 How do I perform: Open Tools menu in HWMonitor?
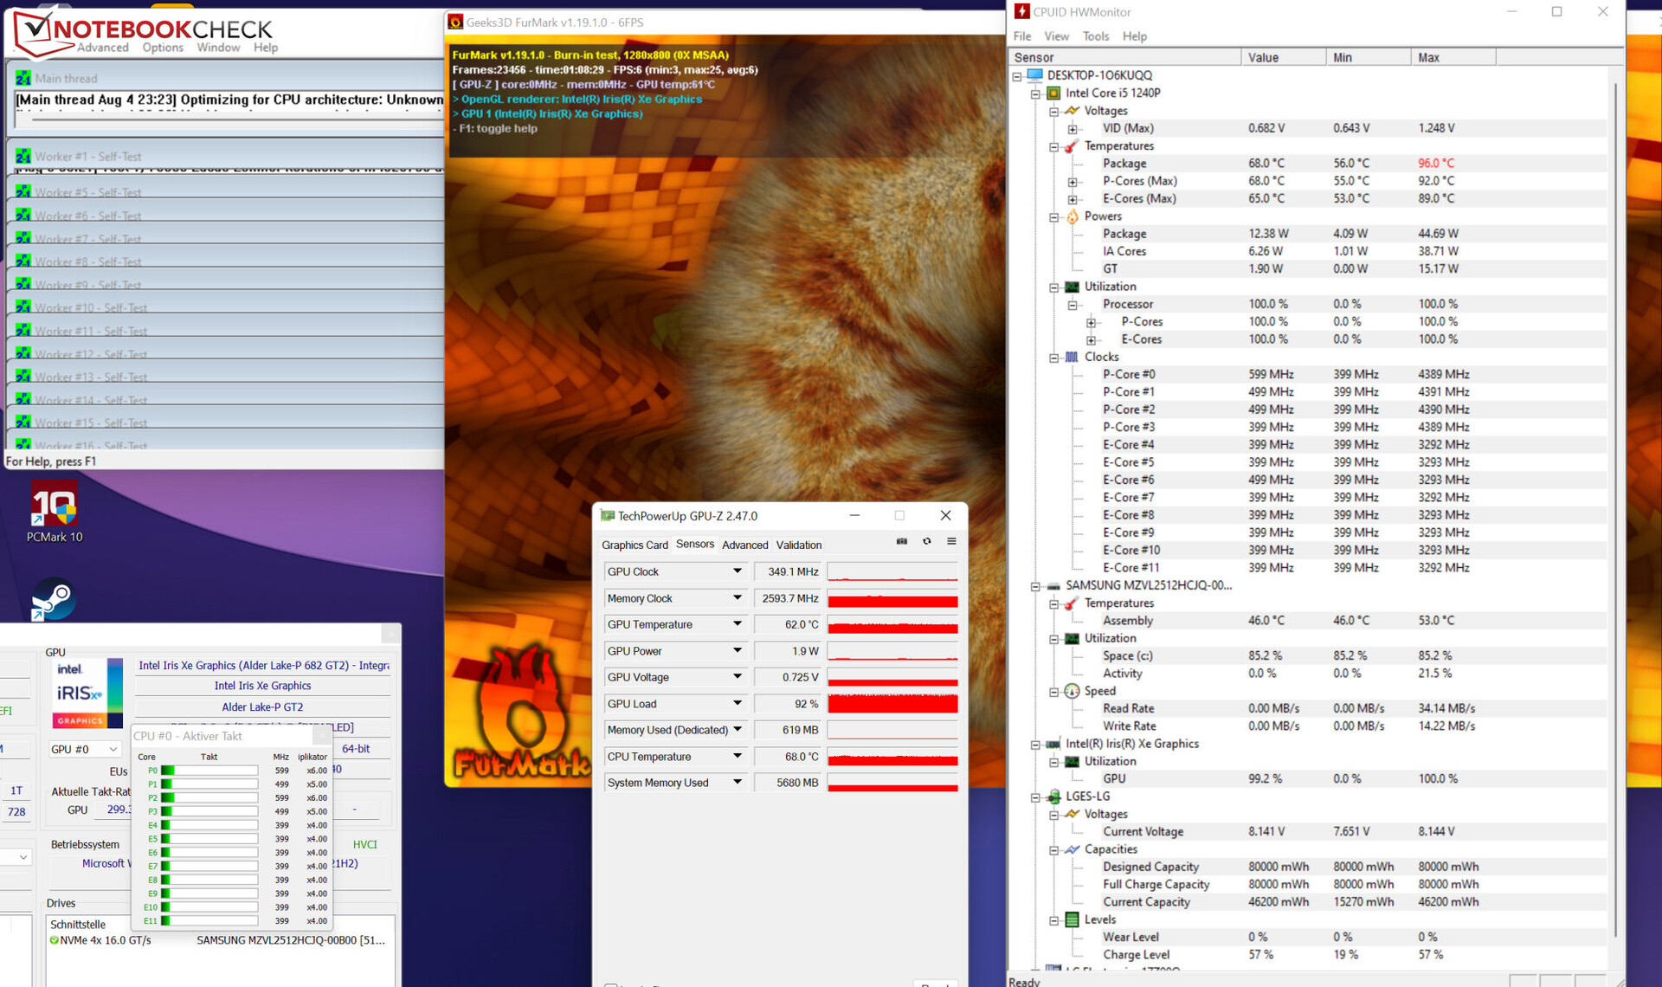pyautogui.click(x=1095, y=36)
